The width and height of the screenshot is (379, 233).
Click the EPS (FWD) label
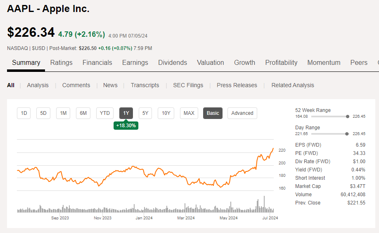[308, 145]
